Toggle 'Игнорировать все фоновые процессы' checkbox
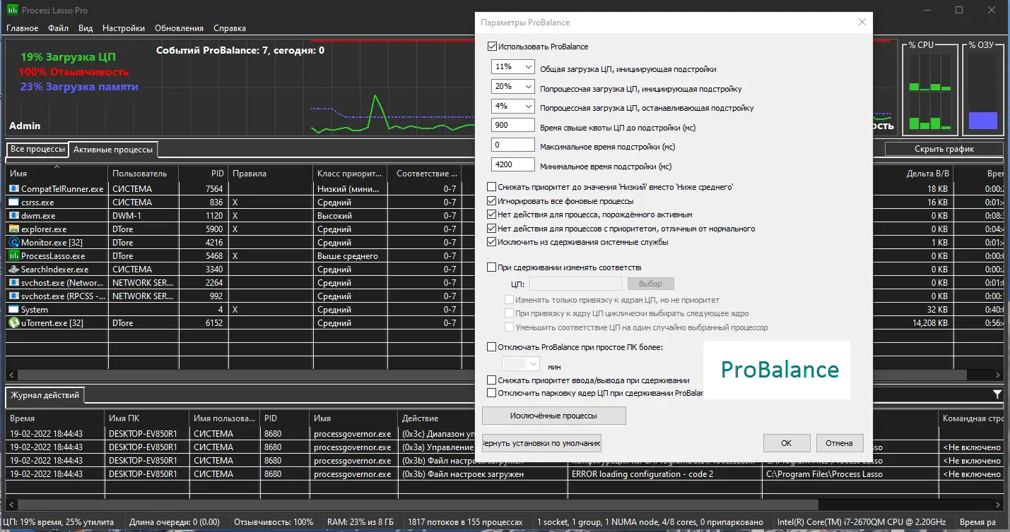Screen dimensions: 1010x532 (x=492, y=201)
